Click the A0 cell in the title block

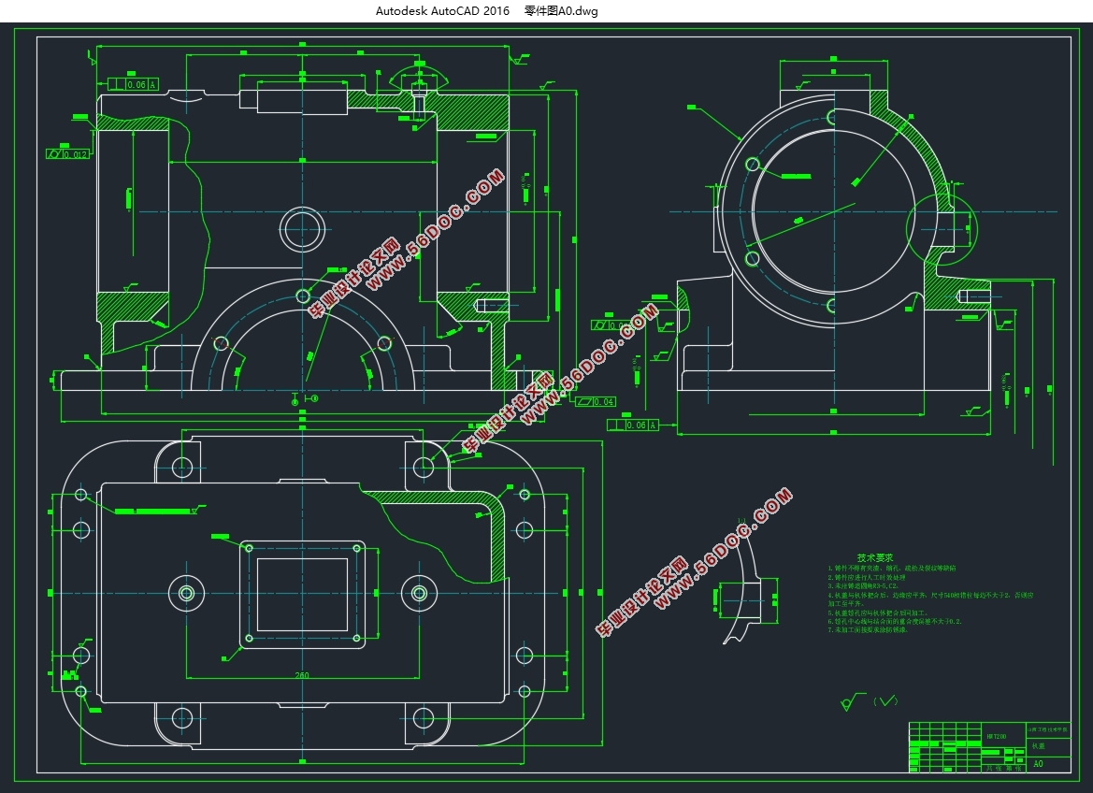click(1038, 764)
